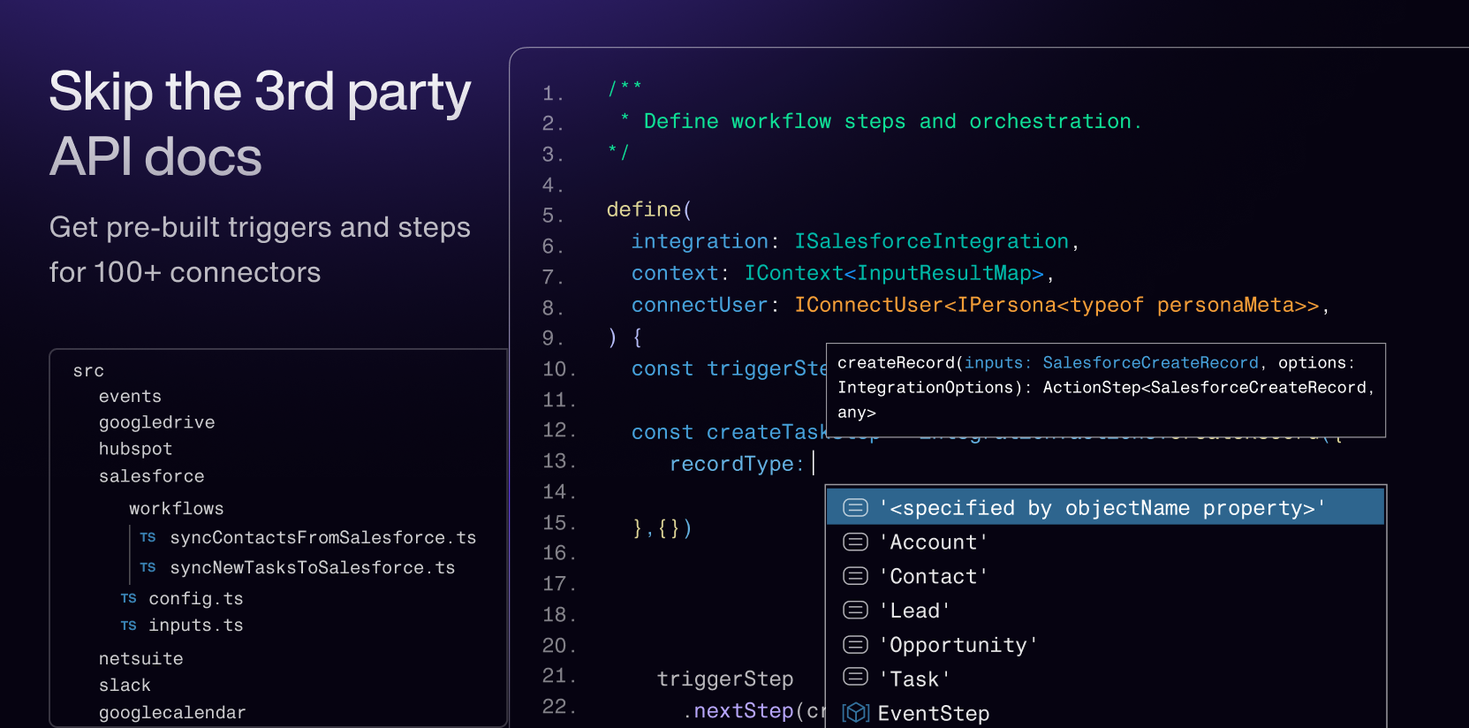Click the enum icon beside 'Task' suggestion
Image resolution: width=1469 pixels, height=728 pixels.
855,678
